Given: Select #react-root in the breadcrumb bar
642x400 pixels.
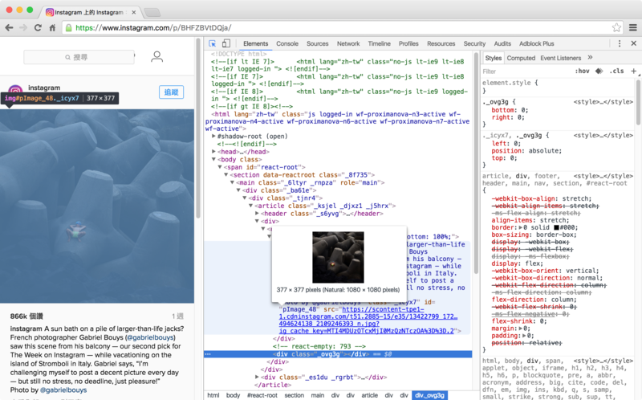Looking at the screenshot, I should [x=262, y=395].
